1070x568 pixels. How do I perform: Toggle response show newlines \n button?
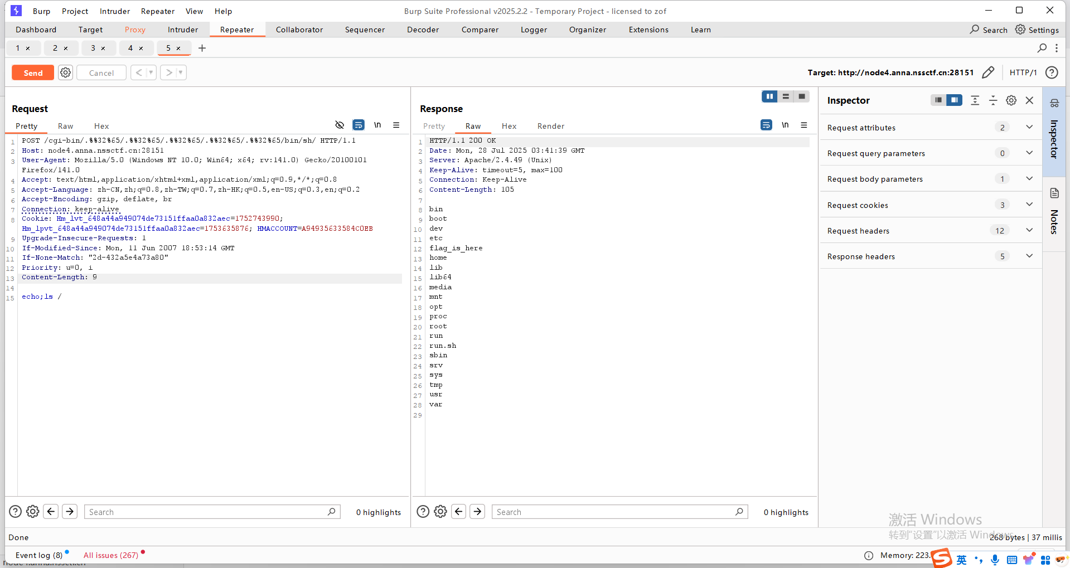tap(785, 125)
